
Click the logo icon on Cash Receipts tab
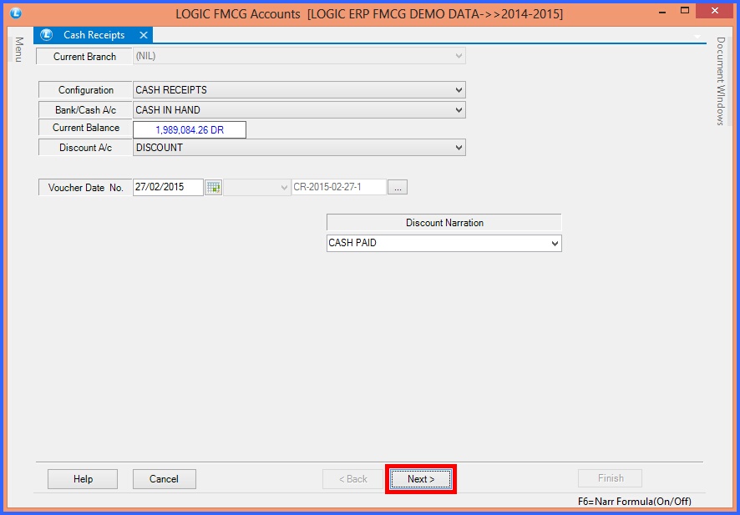coord(46,35)
